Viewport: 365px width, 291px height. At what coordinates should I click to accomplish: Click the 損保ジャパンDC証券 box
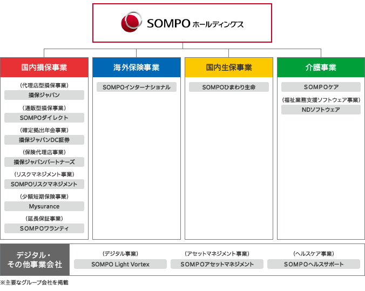(44, 140)
